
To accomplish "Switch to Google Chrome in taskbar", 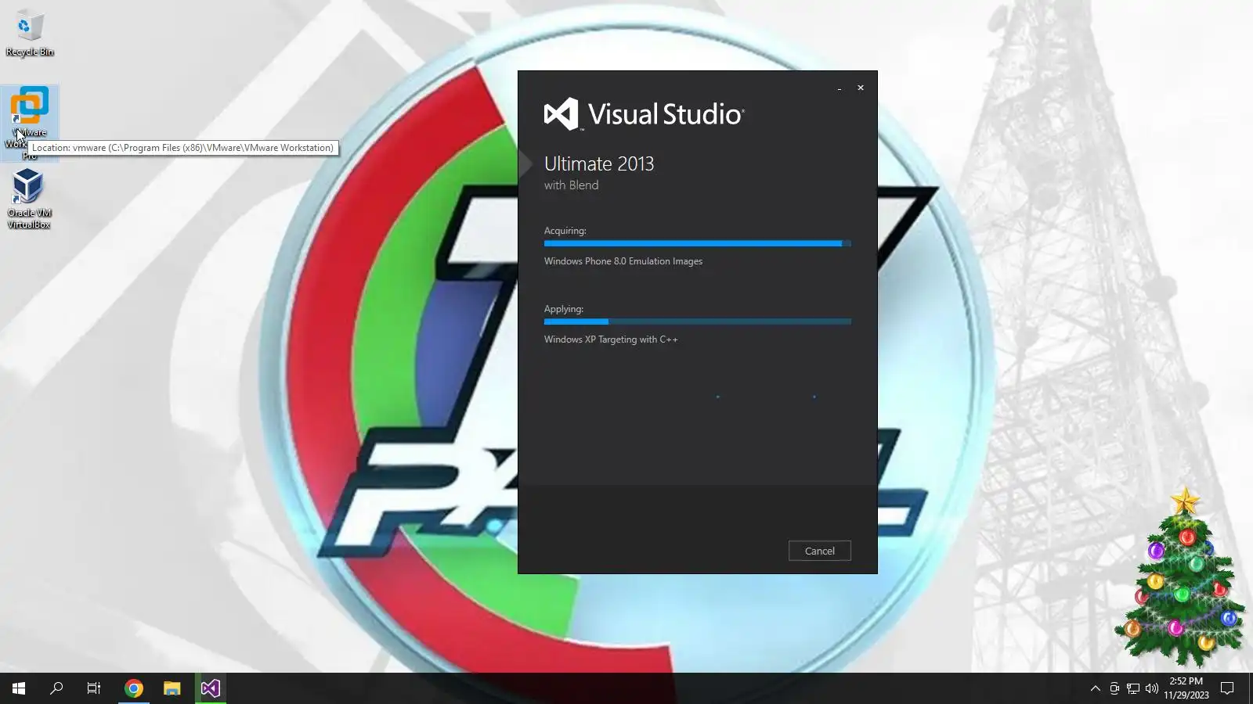I will pyautogui.click(x=134, y=688).
